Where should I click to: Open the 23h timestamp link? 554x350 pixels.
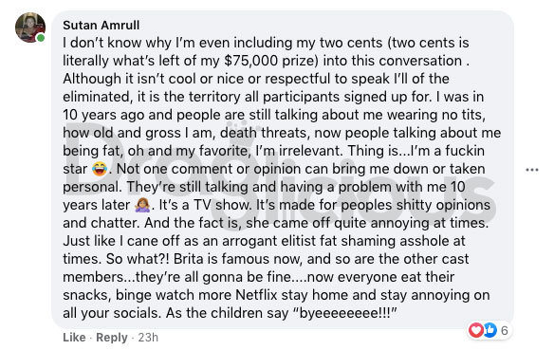148,338
